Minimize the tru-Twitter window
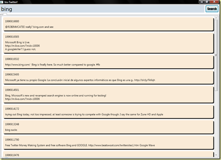 [x=202, y=2]
